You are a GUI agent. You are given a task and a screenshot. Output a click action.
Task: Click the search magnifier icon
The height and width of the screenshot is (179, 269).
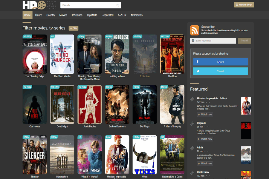pyautogui.click(x=117, y=5)
